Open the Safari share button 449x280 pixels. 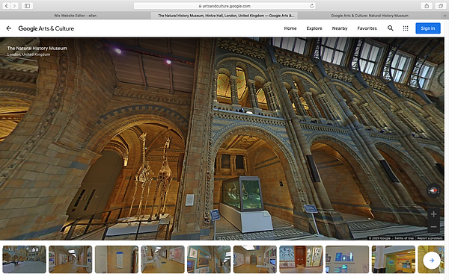click(x=427, y=6)
